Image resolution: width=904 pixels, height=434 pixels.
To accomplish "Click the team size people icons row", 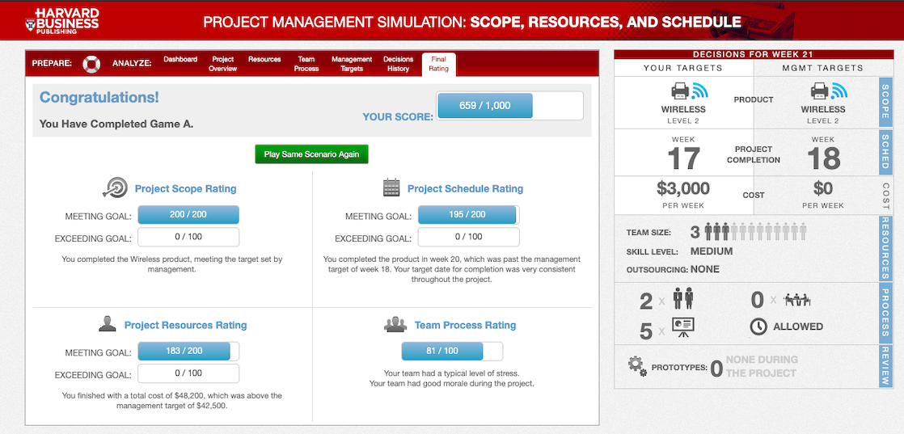I will point(756,232).
